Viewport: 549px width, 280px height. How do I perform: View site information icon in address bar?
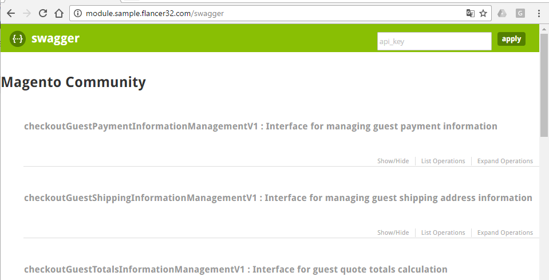(x=78, y=13)
